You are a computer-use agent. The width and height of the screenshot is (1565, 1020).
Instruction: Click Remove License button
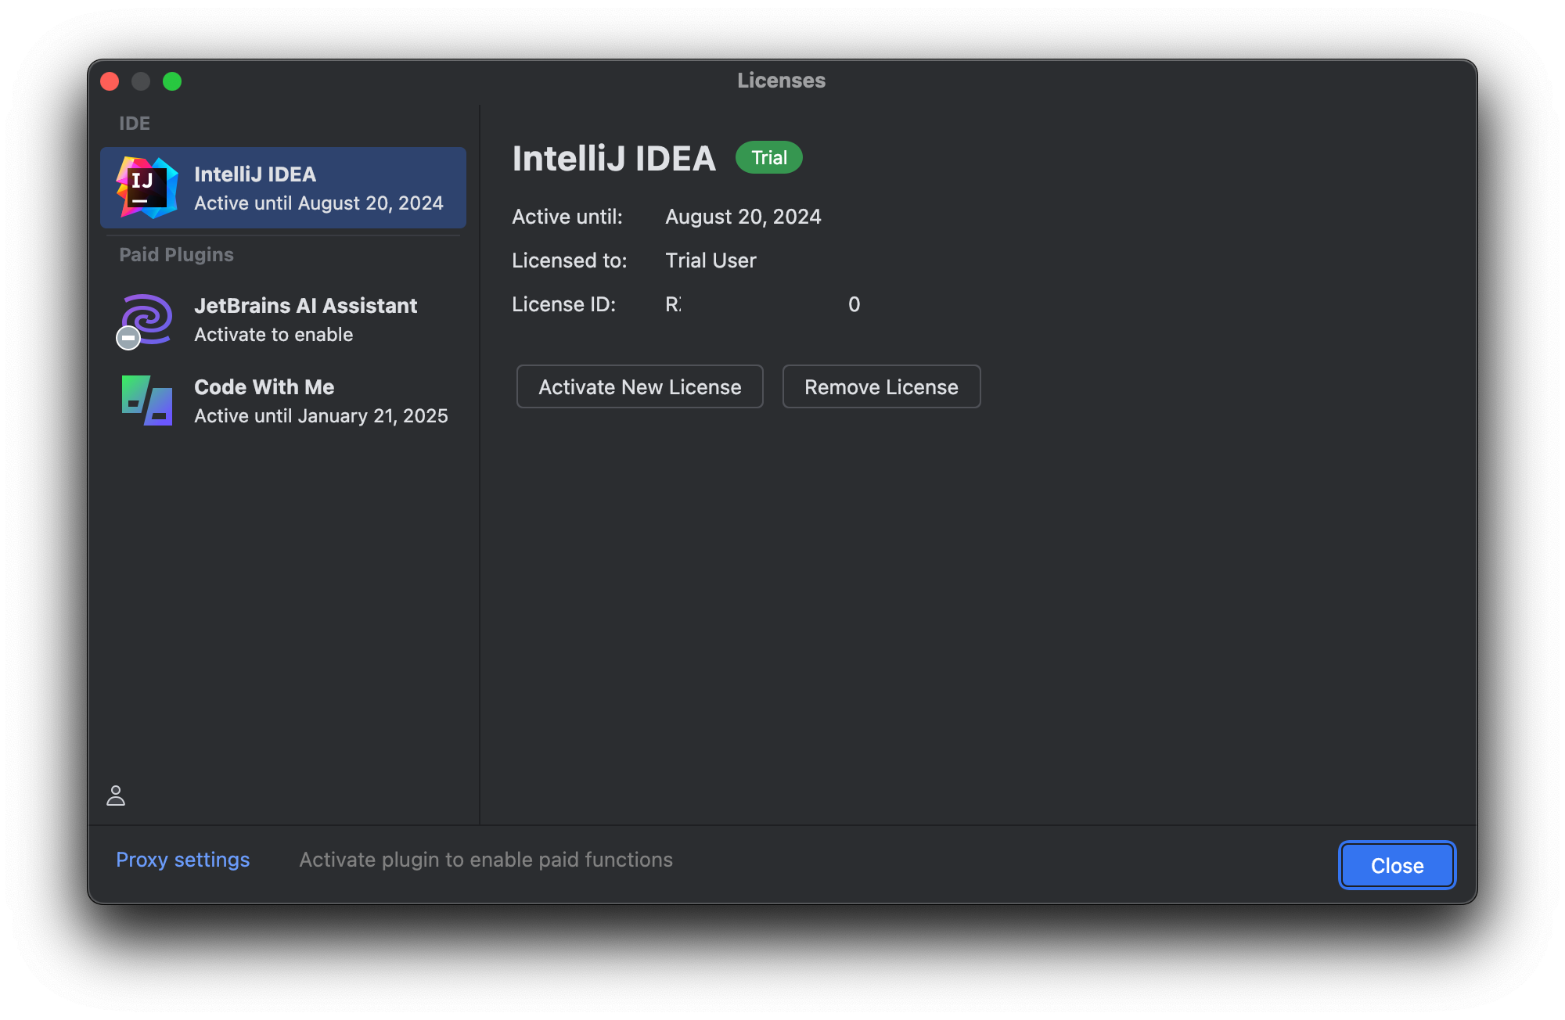click(x=881, y=386)
